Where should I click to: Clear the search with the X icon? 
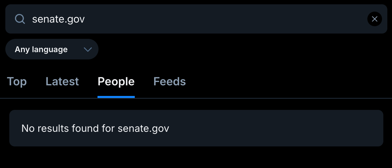(x=374, y=19)
